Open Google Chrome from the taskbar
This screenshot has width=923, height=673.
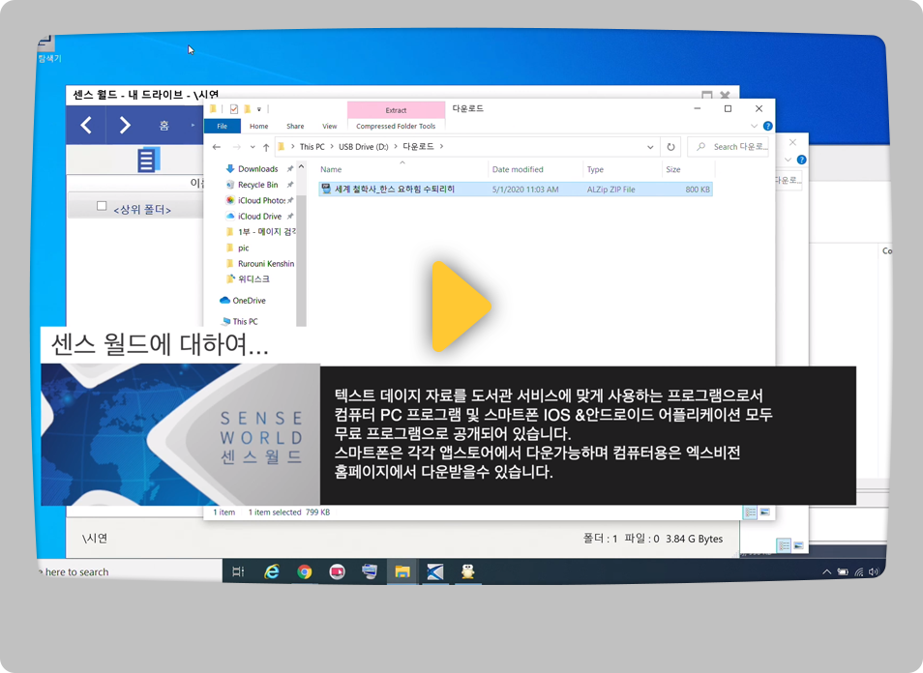point(305,571)
